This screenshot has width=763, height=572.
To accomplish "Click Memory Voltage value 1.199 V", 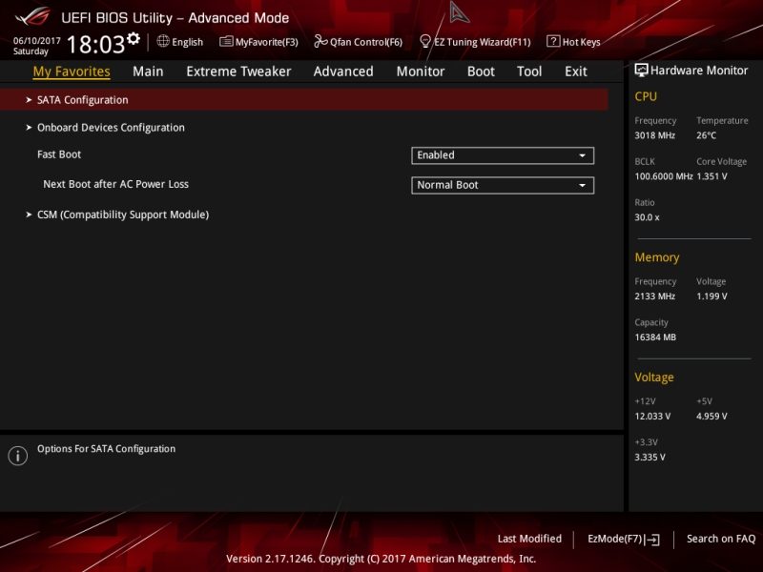I will tap(711, 296).
